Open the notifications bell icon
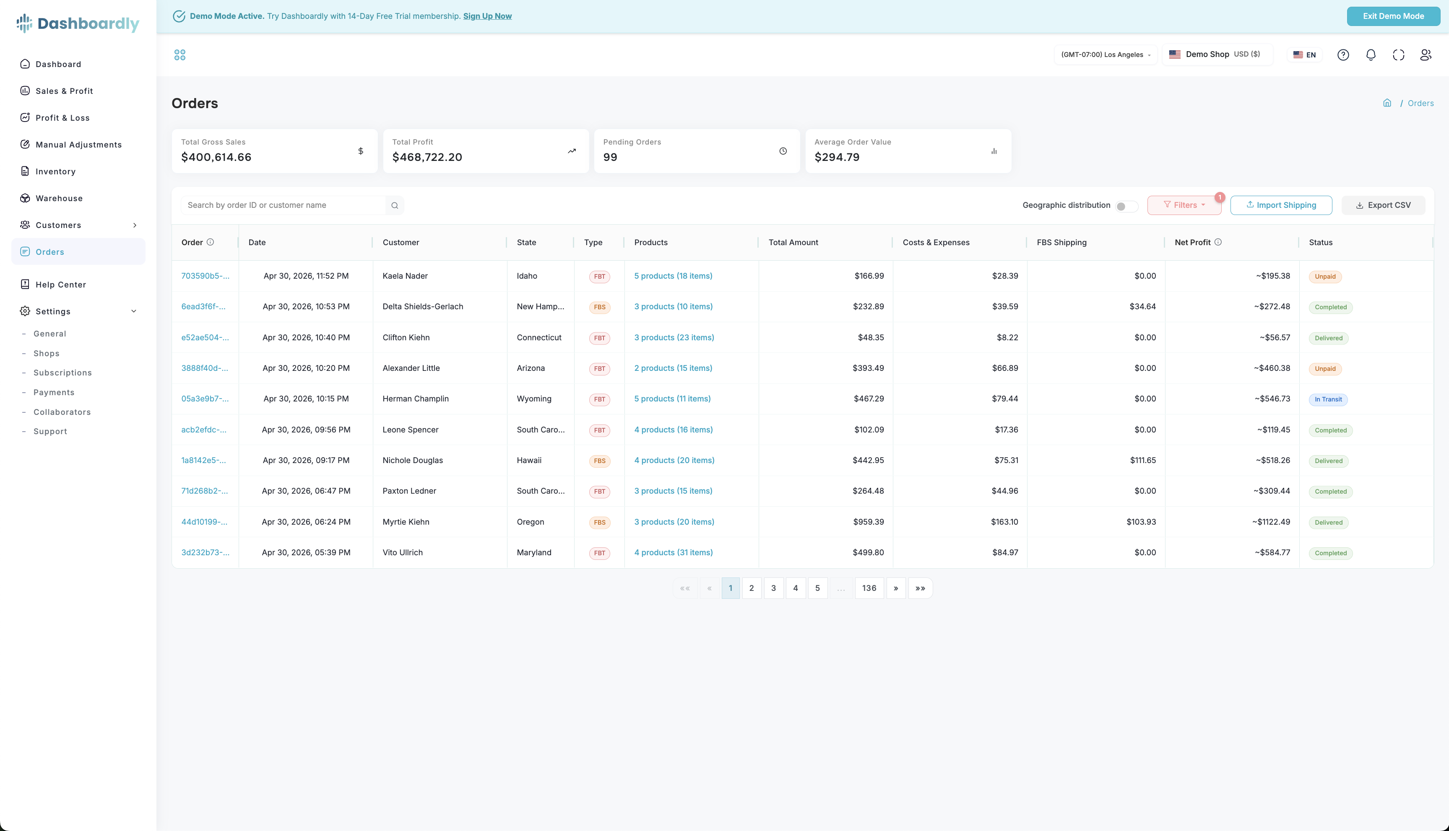This screenshot has height=831, width=1449. 1371,55
